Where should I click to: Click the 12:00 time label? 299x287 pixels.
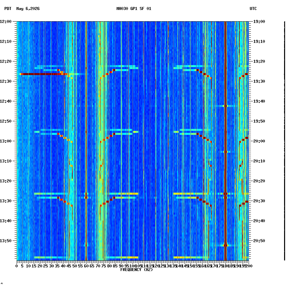click(6, 22)
